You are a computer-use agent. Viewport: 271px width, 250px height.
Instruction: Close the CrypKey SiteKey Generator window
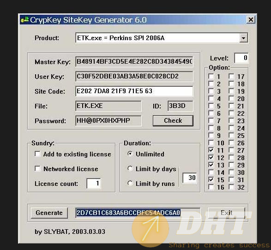251,19
